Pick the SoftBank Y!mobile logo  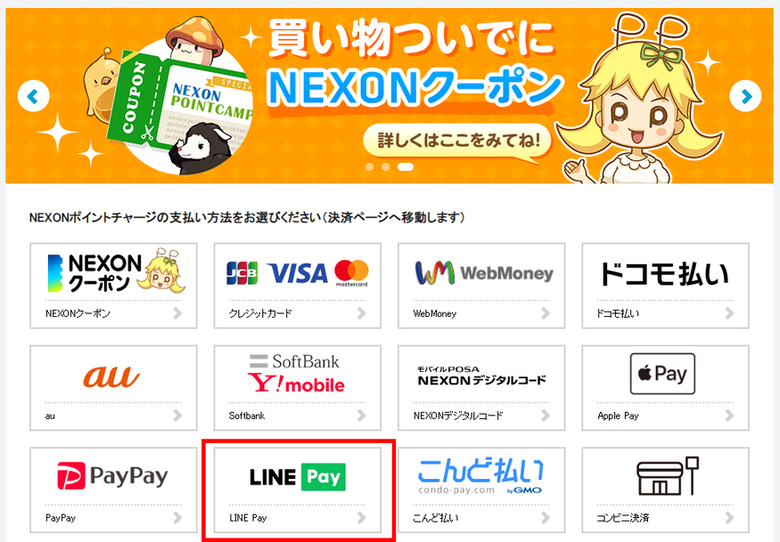[296, 373]
